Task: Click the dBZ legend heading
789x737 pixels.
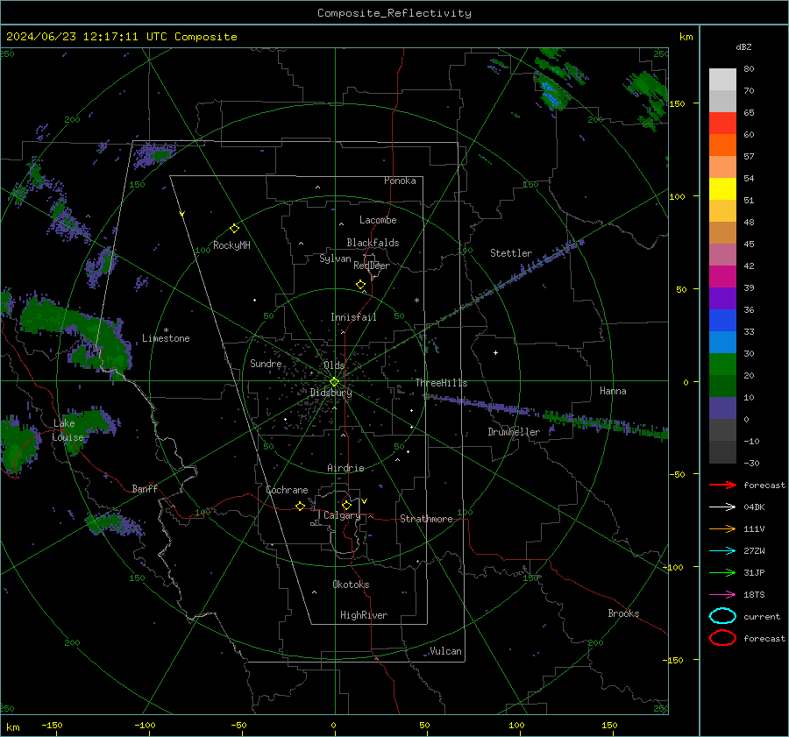Action: (743, 46)
